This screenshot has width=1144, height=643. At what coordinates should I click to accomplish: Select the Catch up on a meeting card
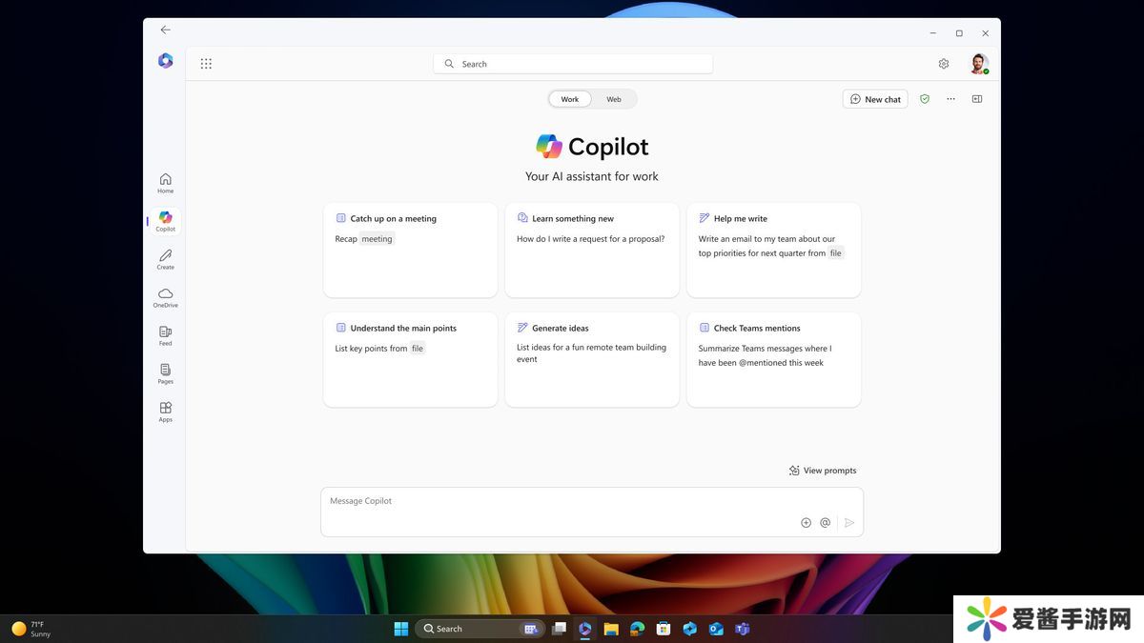pyautogui.click(x=410, y=250)
